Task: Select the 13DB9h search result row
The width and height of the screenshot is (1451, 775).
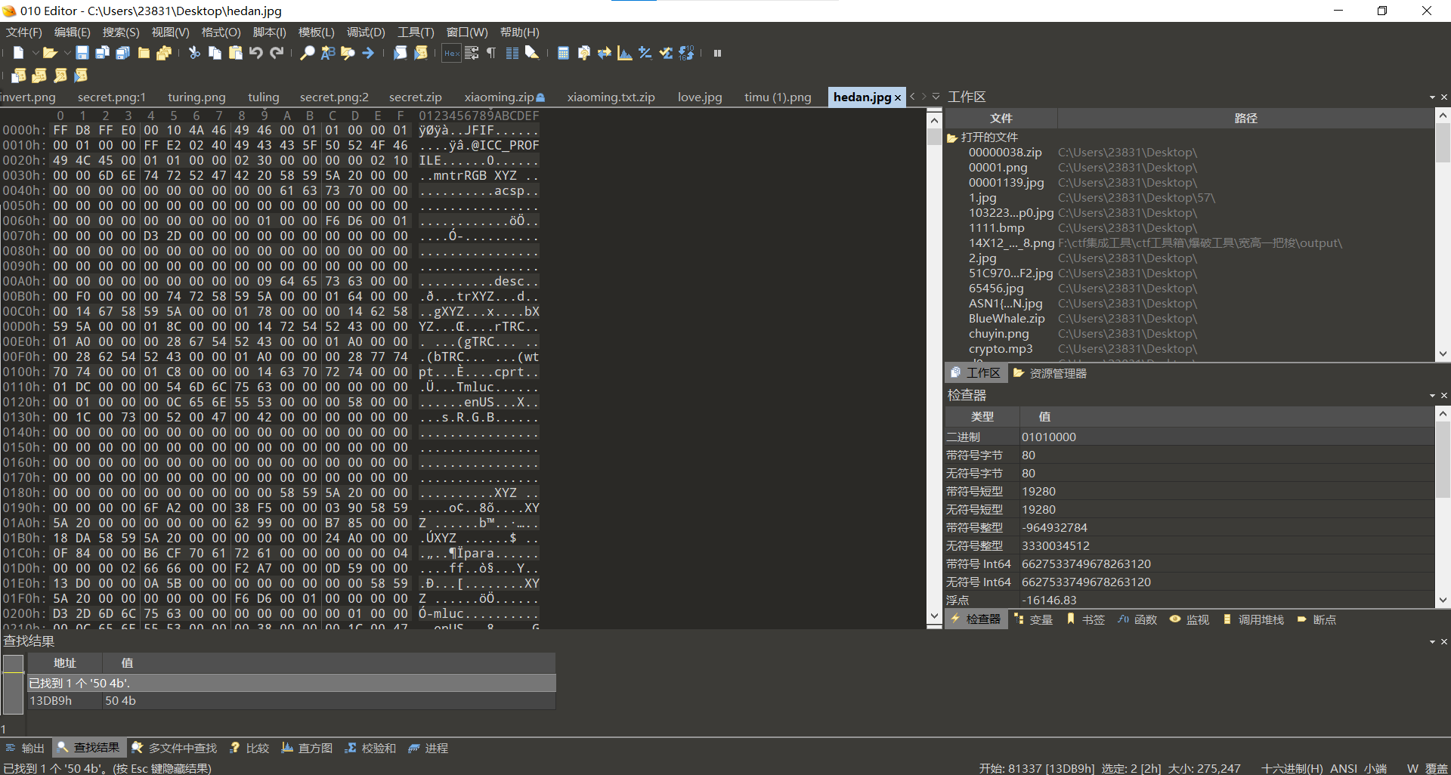Action: 291,701
